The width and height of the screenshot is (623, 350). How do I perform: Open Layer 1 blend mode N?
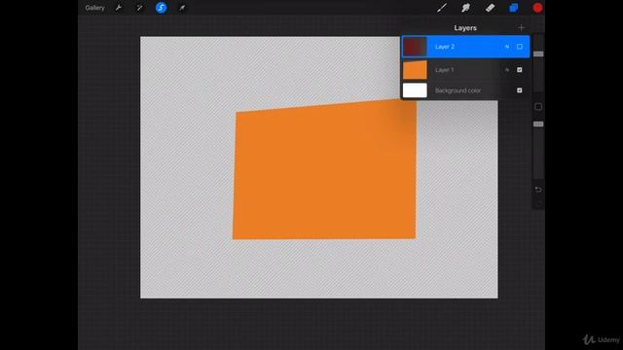pos(507,70)
